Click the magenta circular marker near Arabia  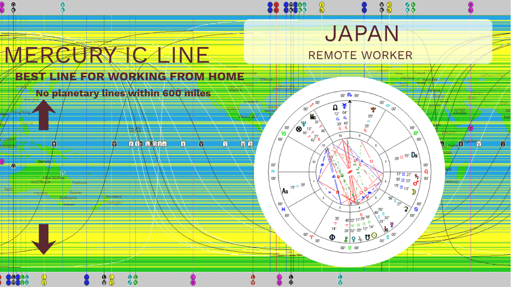(471, 128)
